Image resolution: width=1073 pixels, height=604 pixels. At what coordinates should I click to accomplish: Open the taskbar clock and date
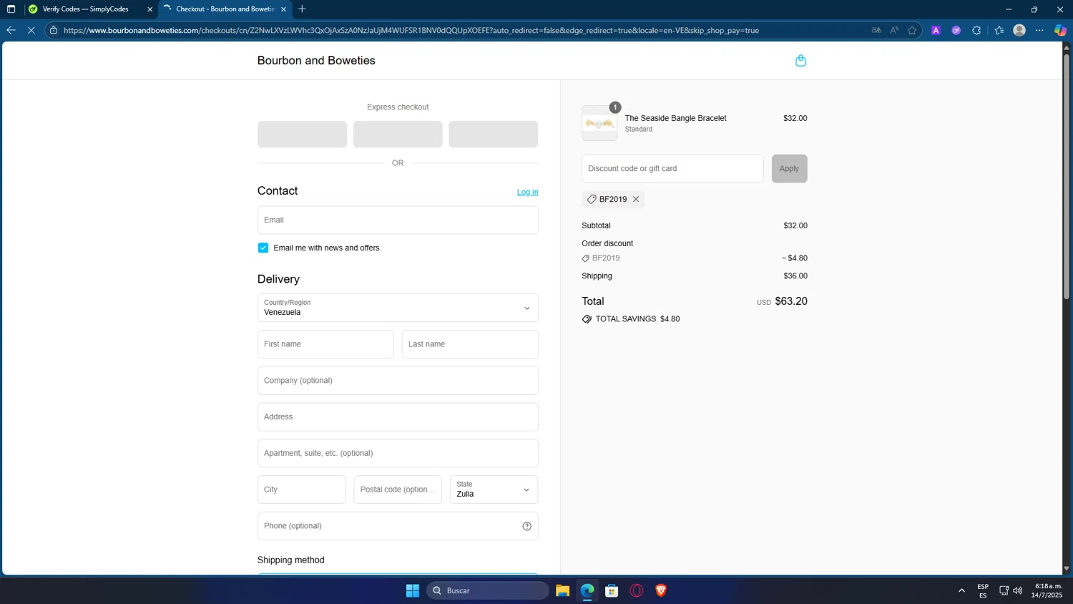point(1047,590)
